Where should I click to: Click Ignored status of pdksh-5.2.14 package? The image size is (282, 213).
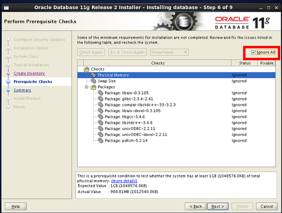point(239,141)
